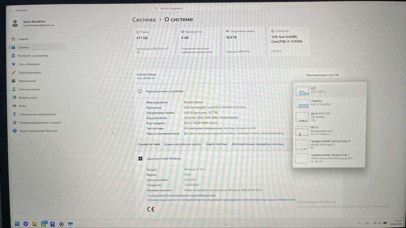Open File Explorer from the taskbar
406x228 pixels.
pos(35,224)
